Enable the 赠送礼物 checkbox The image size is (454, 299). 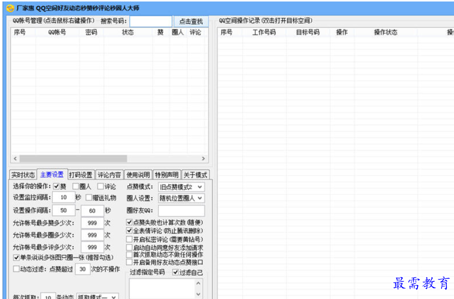click(89, 197)
